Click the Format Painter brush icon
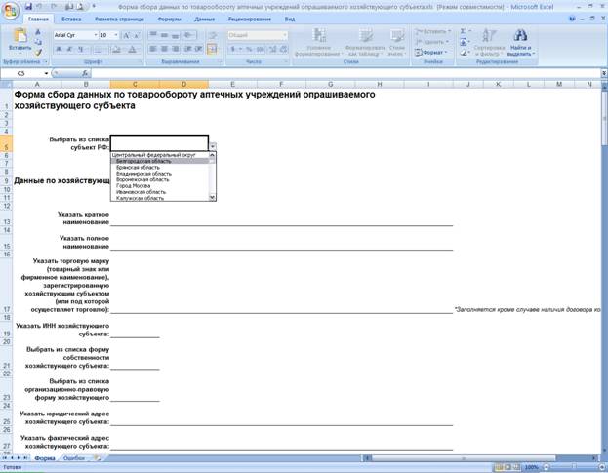Viewport: 608px width, 473px height. pos(38,53)
